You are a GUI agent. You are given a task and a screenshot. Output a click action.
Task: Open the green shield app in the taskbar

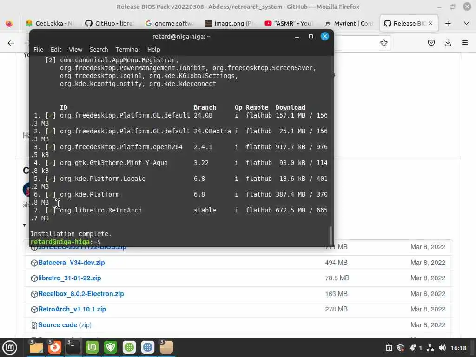click(111, 348)
